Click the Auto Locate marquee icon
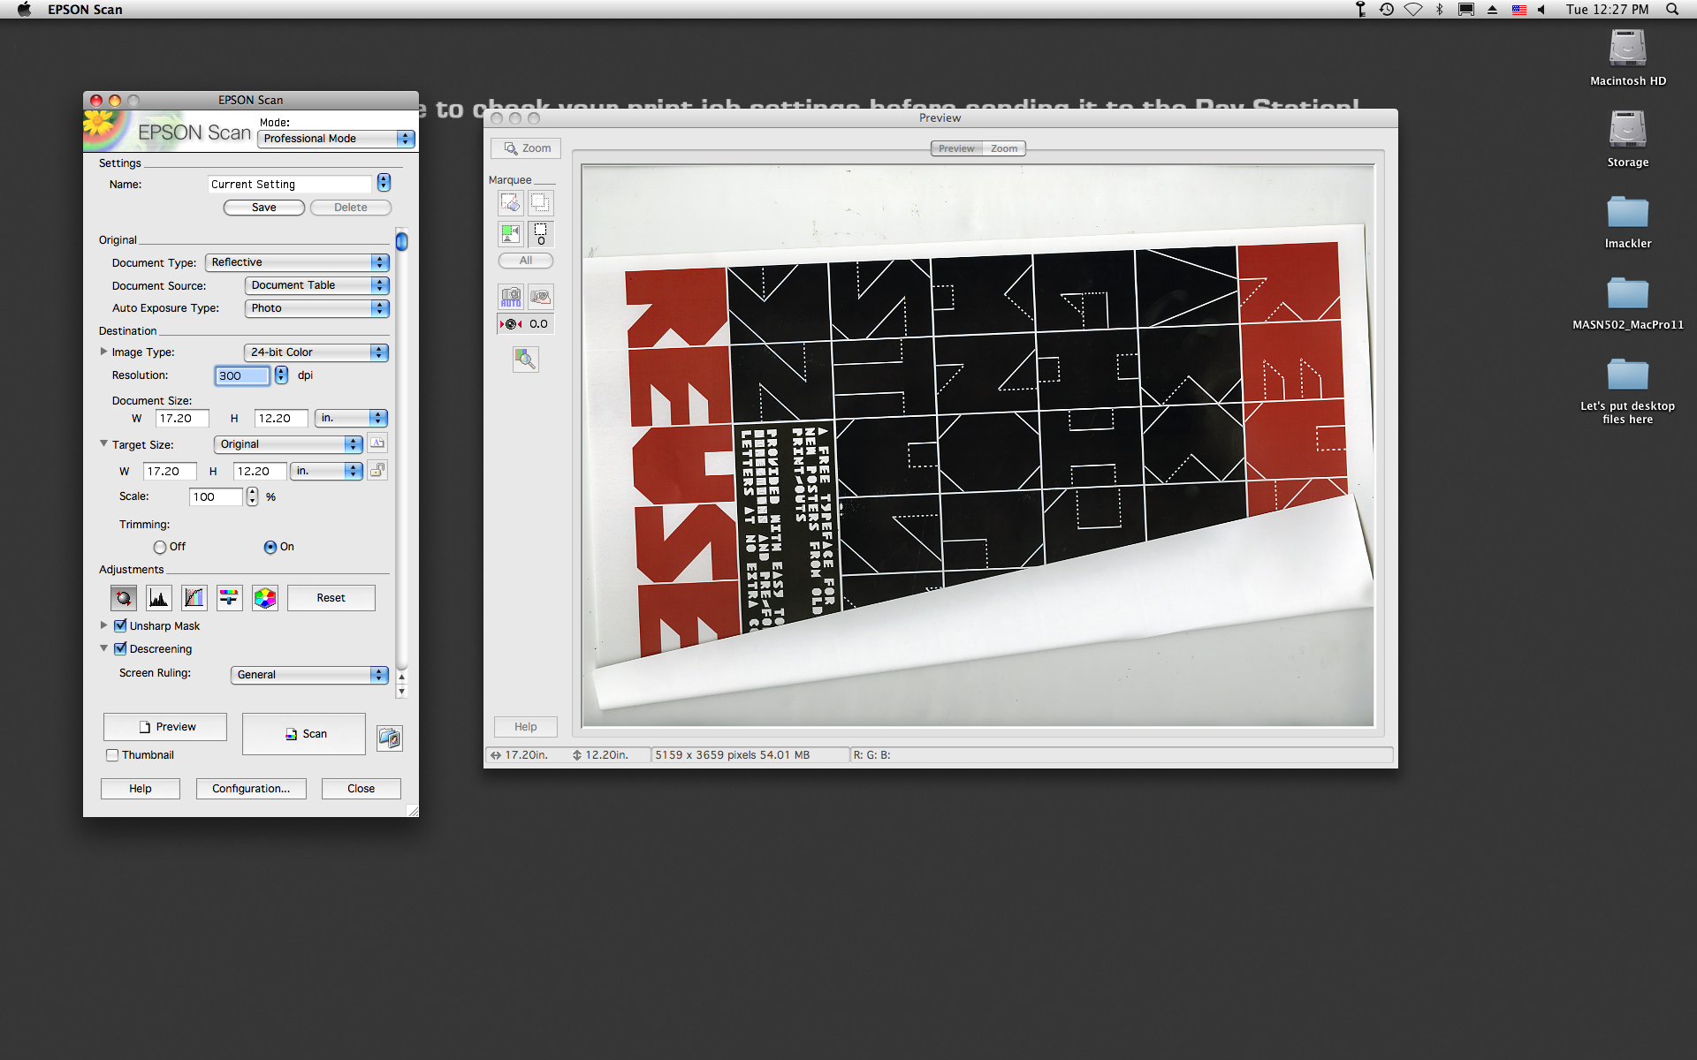 tap(511, 233)
